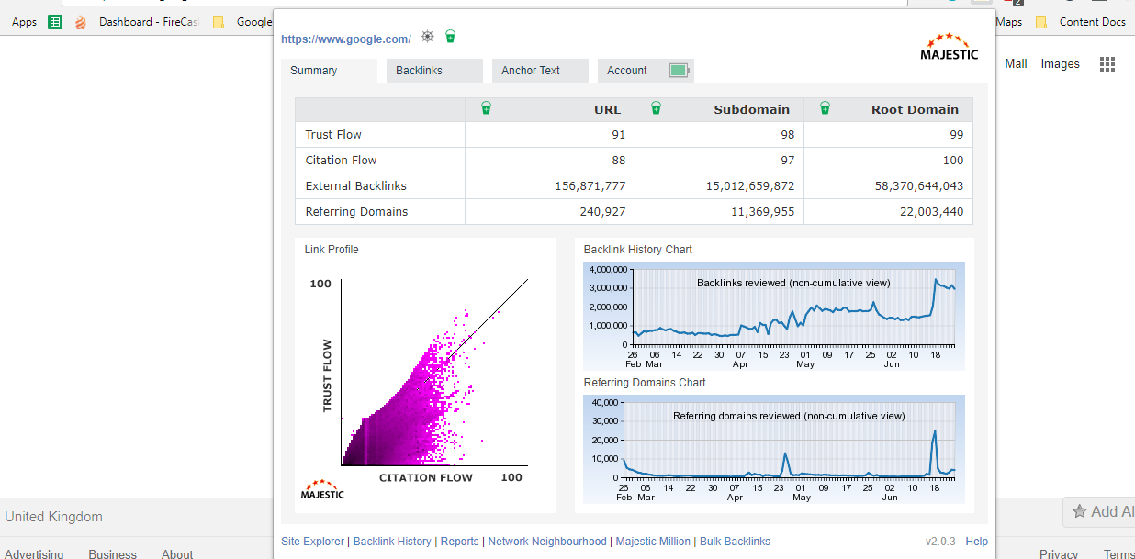Click the referring domains value 22,003,440

[x=932, y=212]
